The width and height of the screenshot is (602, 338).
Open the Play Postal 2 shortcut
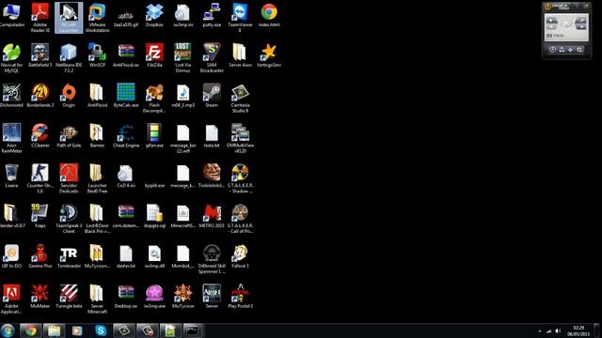tap(241, 297)
